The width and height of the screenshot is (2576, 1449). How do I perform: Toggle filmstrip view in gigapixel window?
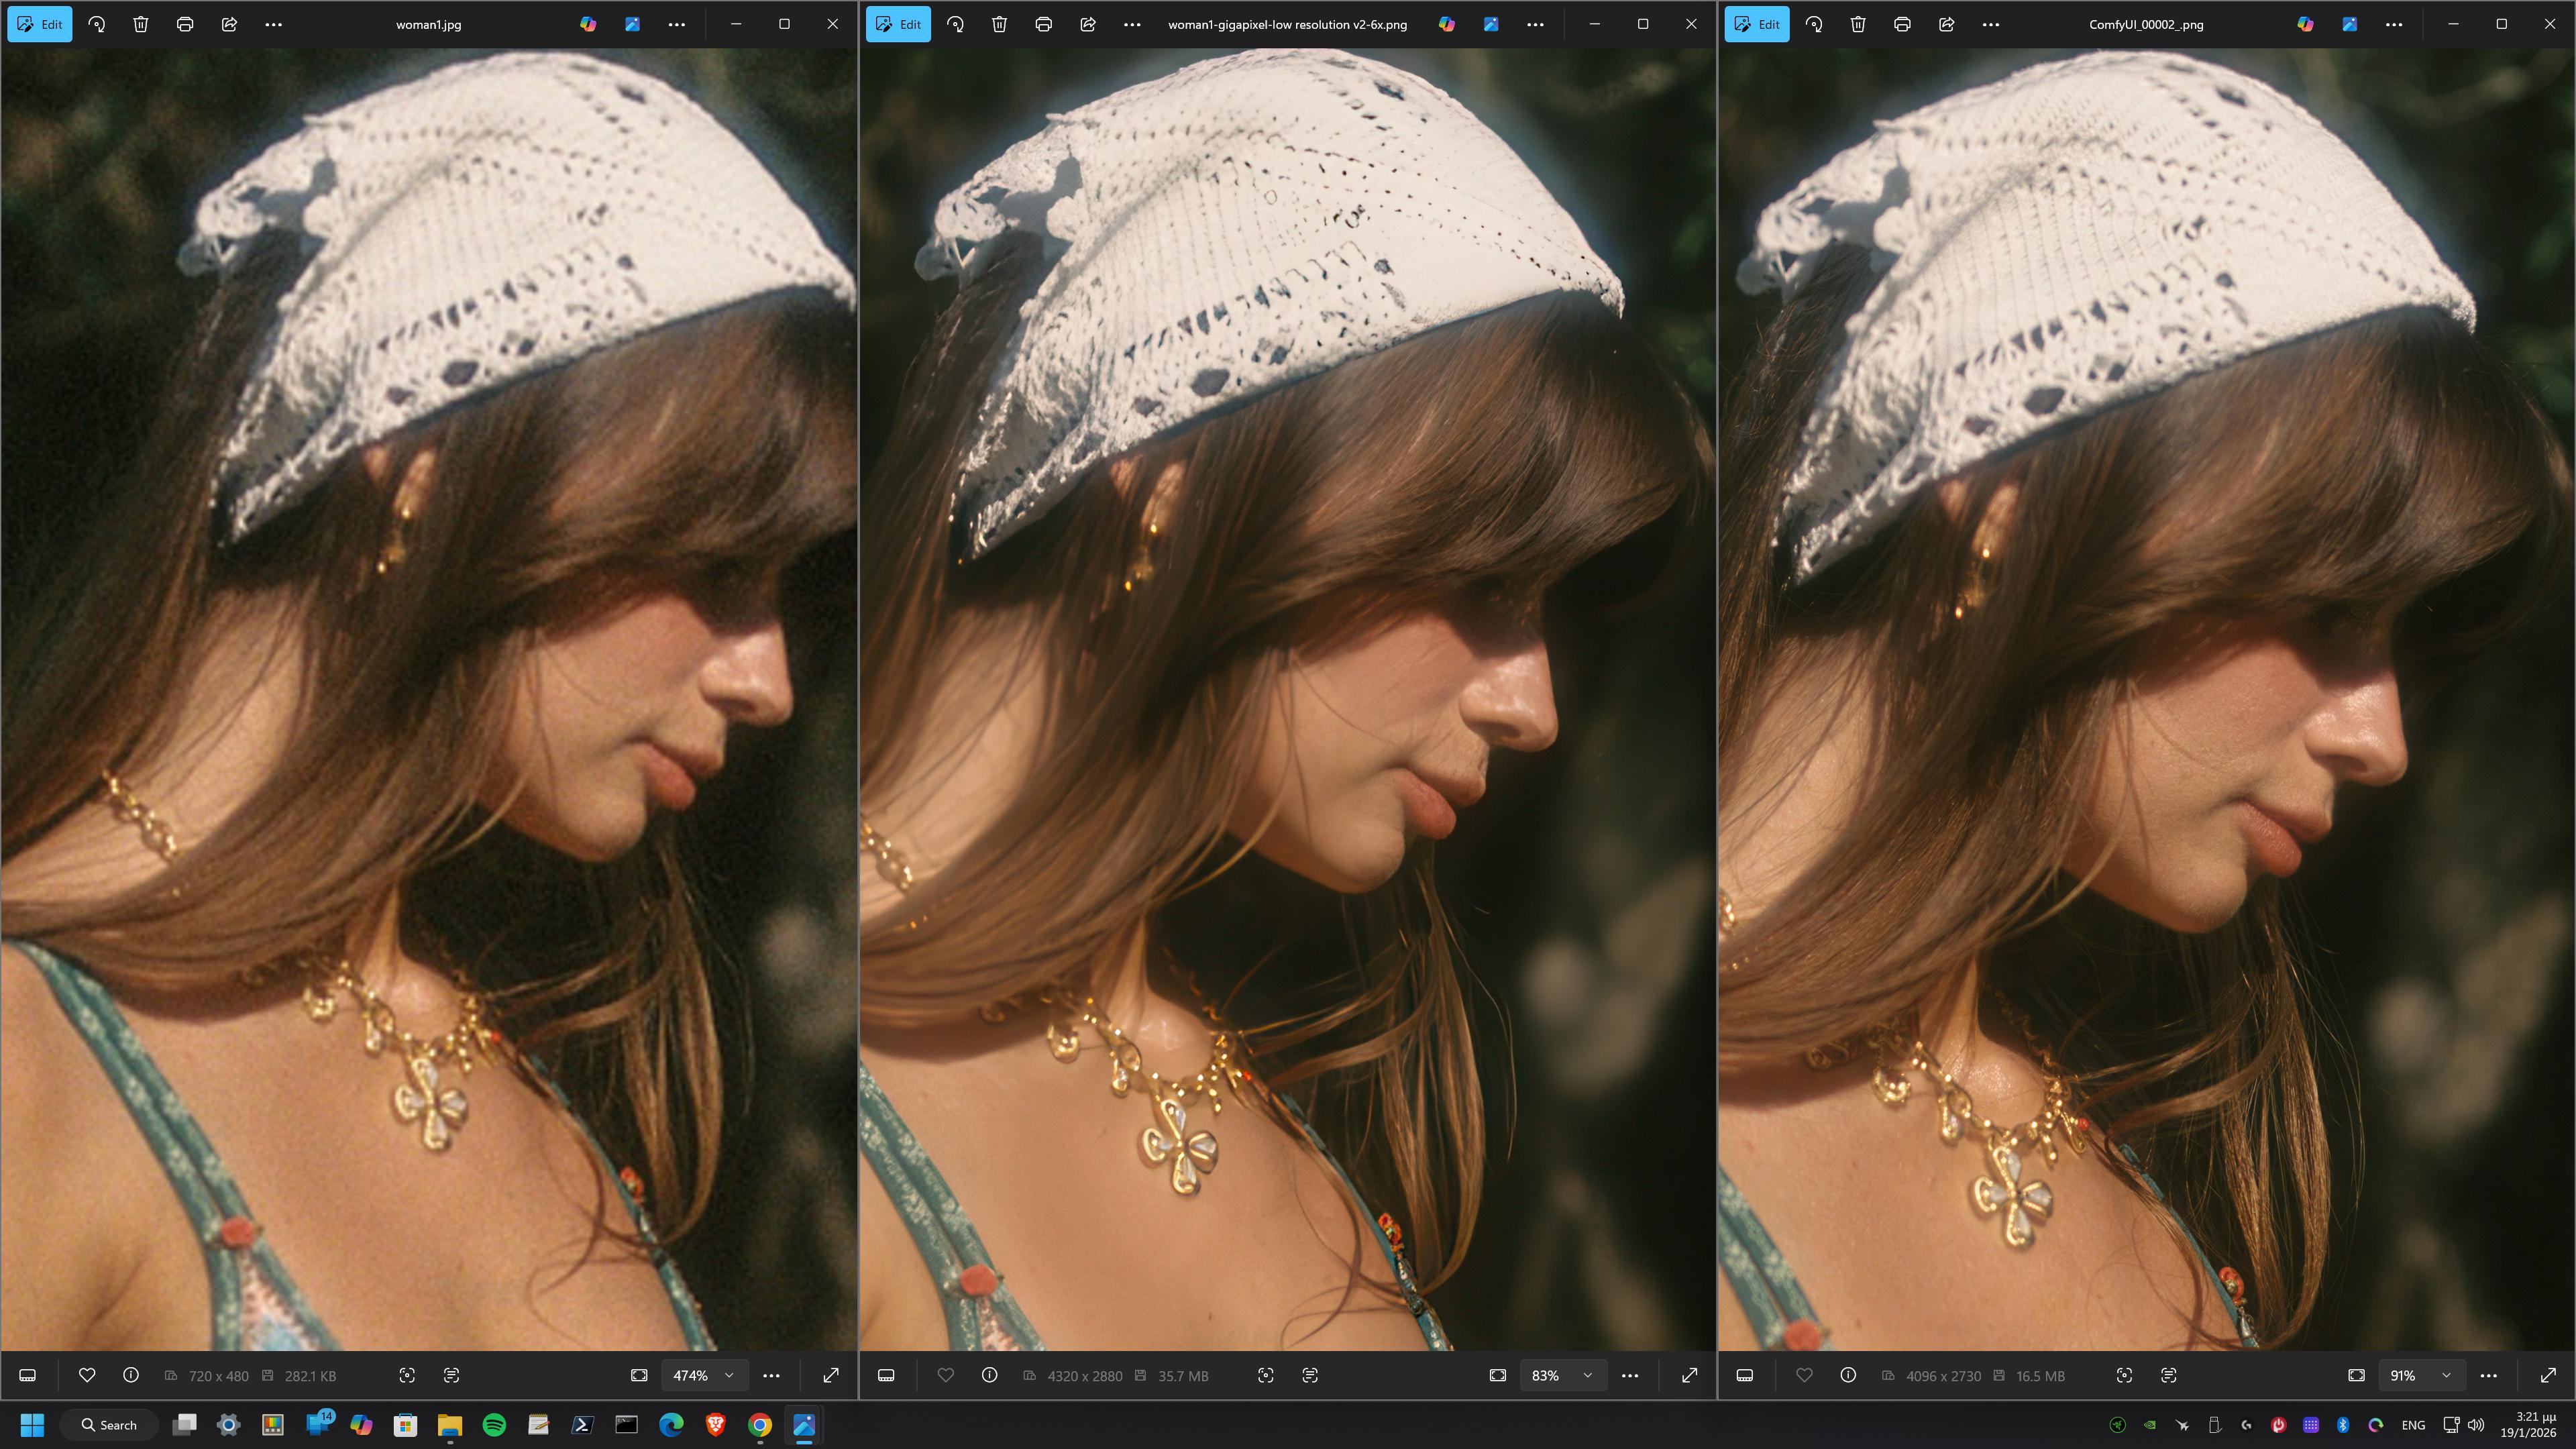tap(886, 1375)
